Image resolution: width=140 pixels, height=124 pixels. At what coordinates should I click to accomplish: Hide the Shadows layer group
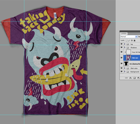tap(122, 48)
